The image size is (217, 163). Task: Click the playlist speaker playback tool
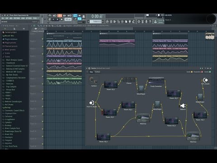60,26
